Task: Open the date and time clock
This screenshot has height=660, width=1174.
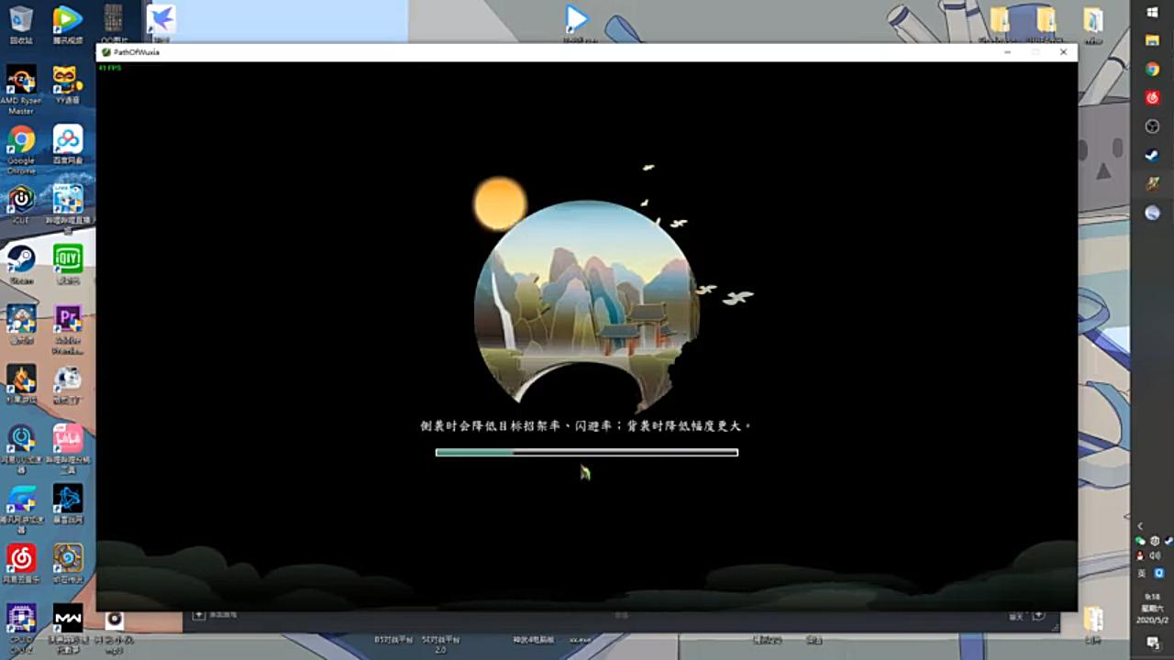Action: 1153,608
